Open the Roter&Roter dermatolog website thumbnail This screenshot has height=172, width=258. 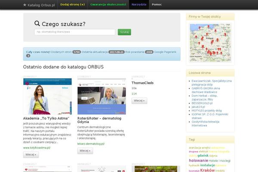[x=101, y=96]
